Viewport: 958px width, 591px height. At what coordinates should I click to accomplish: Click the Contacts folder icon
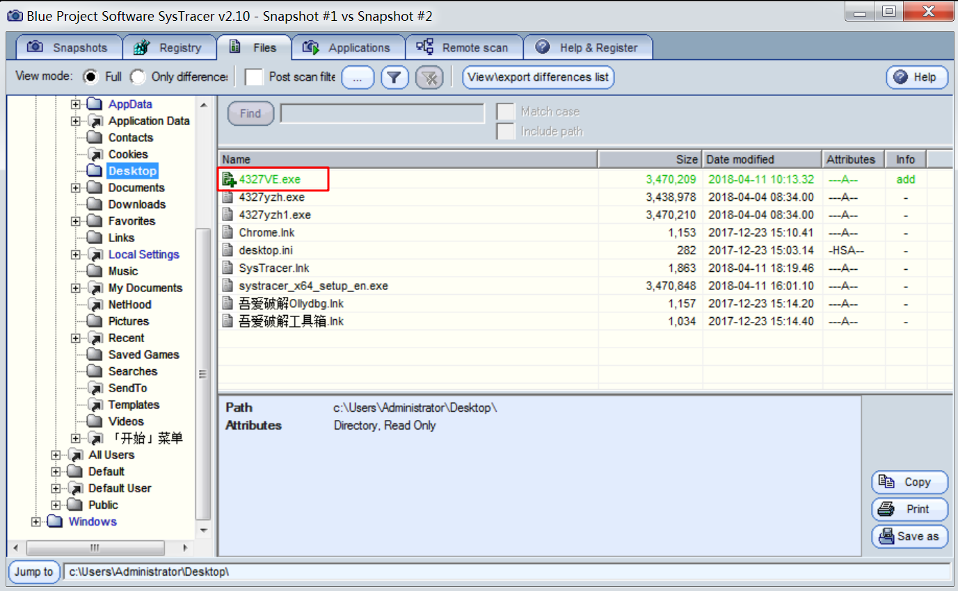(95, 138)
